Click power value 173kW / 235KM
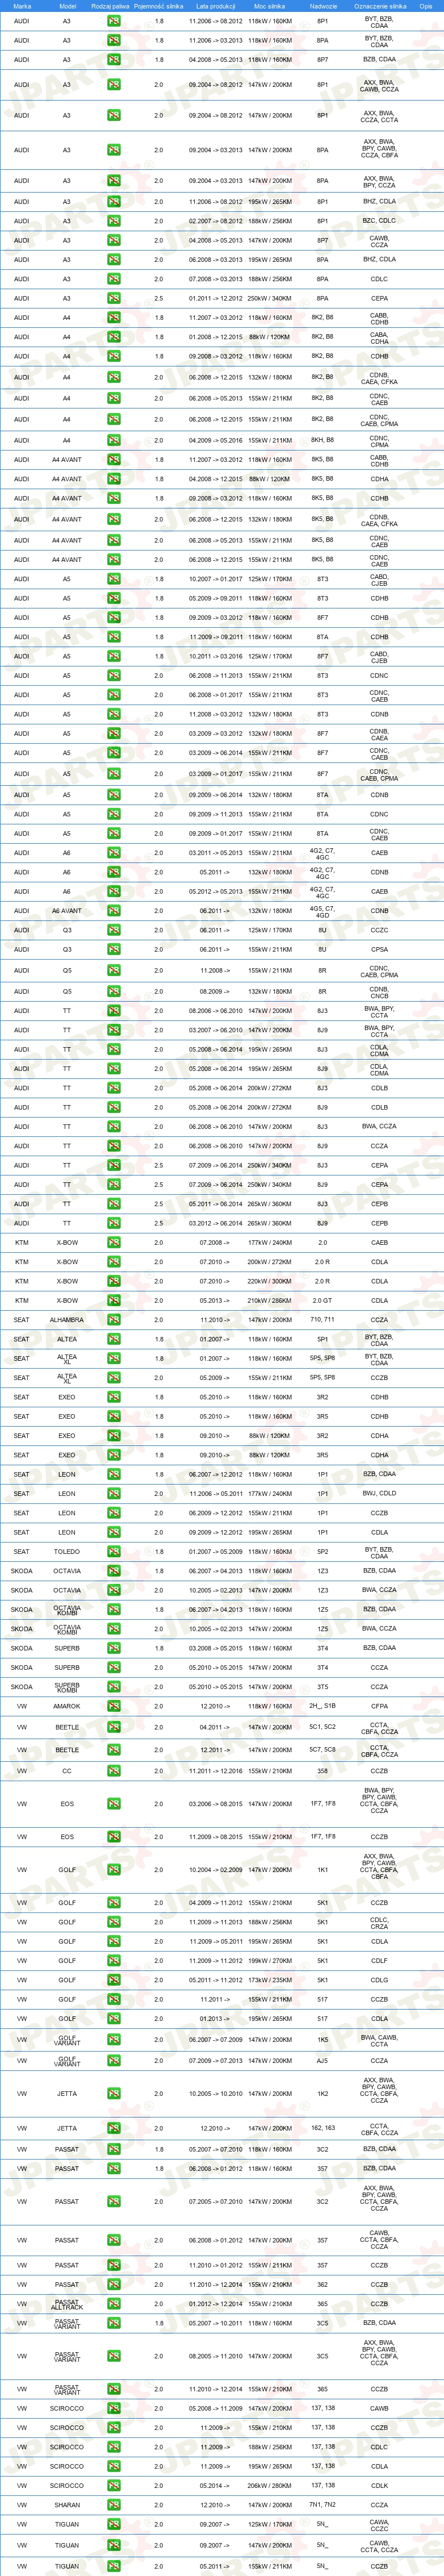Viewport: 444px width, 2576px height. point(270,1980)
